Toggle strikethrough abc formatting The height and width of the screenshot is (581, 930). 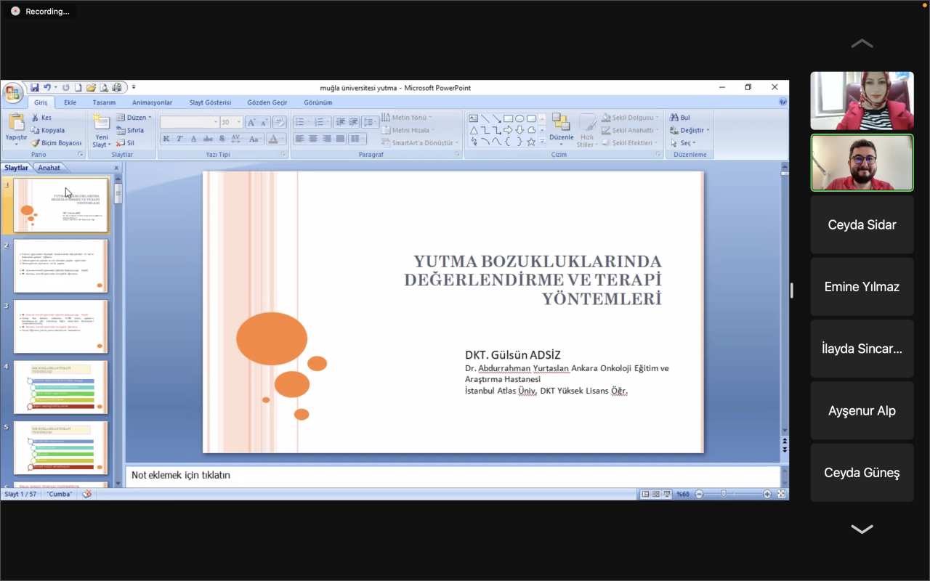(208, 139)
